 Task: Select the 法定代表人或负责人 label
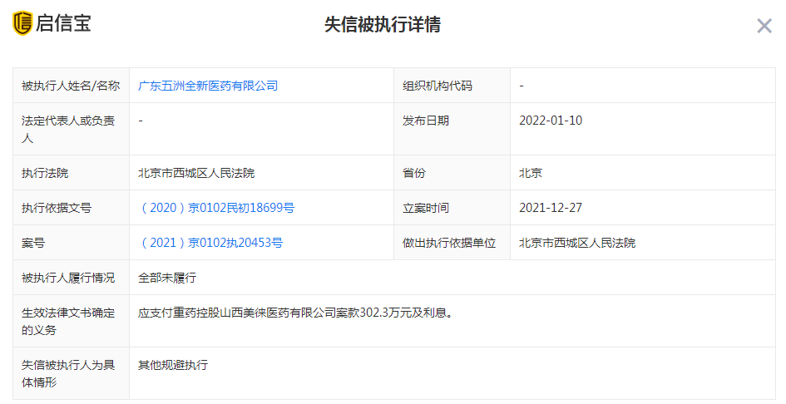68,130
